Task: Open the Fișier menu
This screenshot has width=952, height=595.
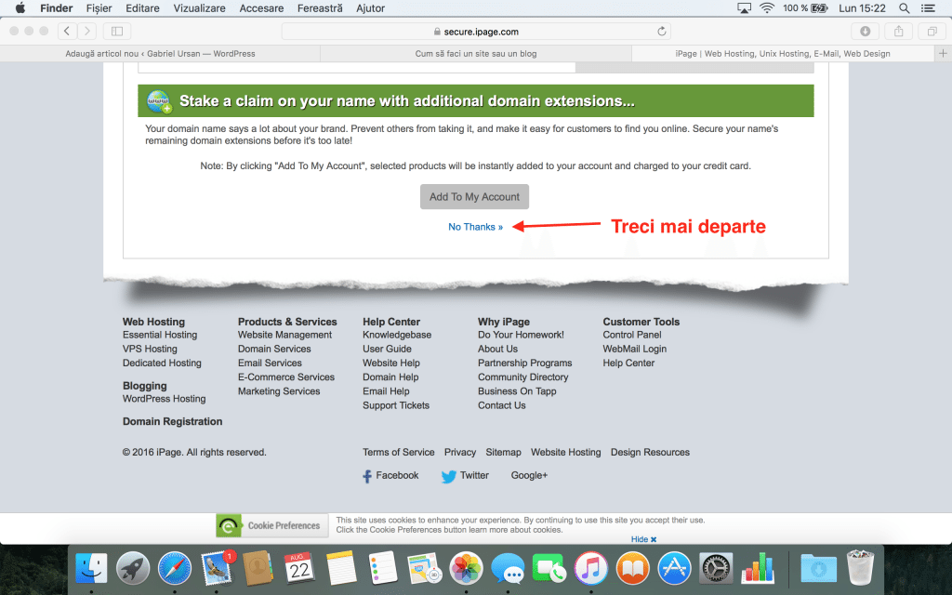Action: (x=99, y=7)
